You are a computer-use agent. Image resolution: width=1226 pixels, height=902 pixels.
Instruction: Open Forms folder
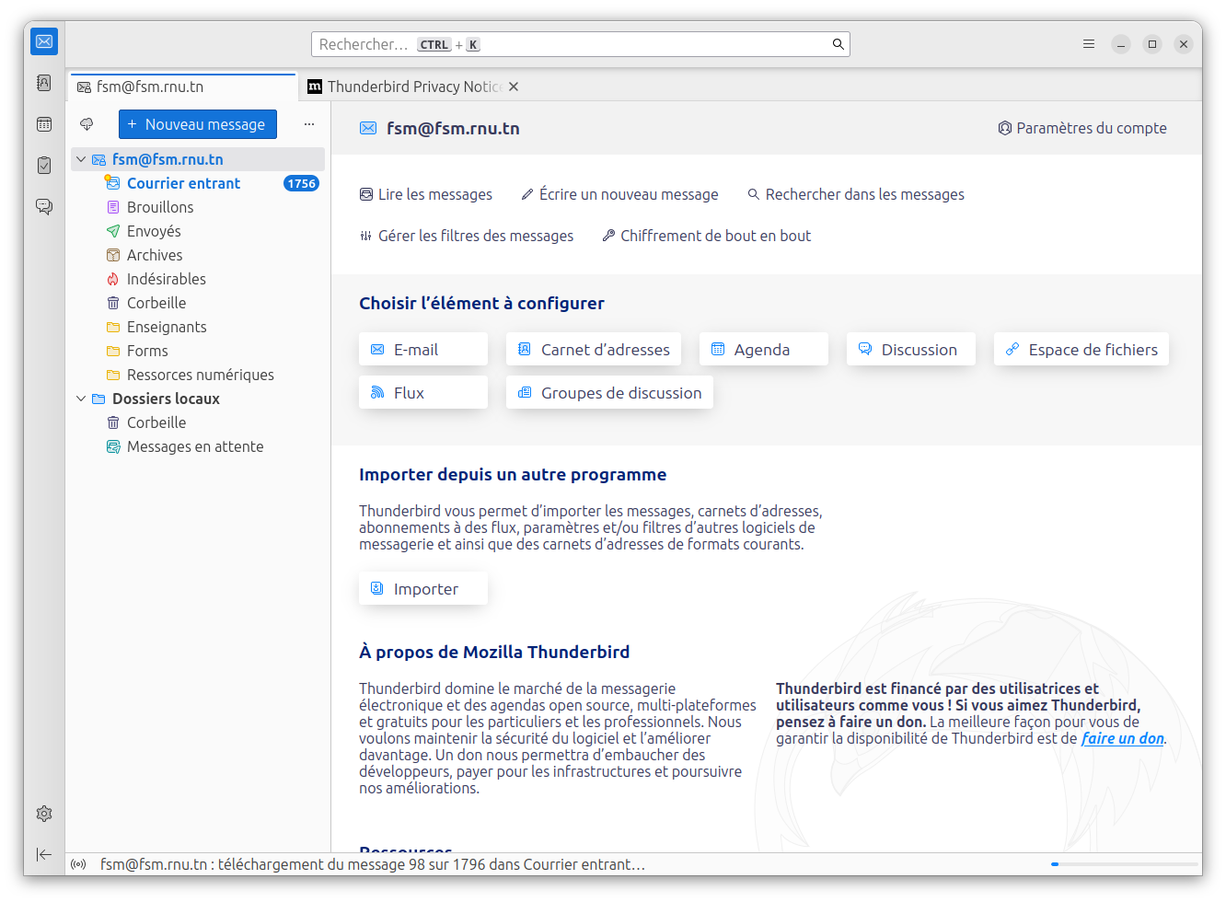coord(198,351)
